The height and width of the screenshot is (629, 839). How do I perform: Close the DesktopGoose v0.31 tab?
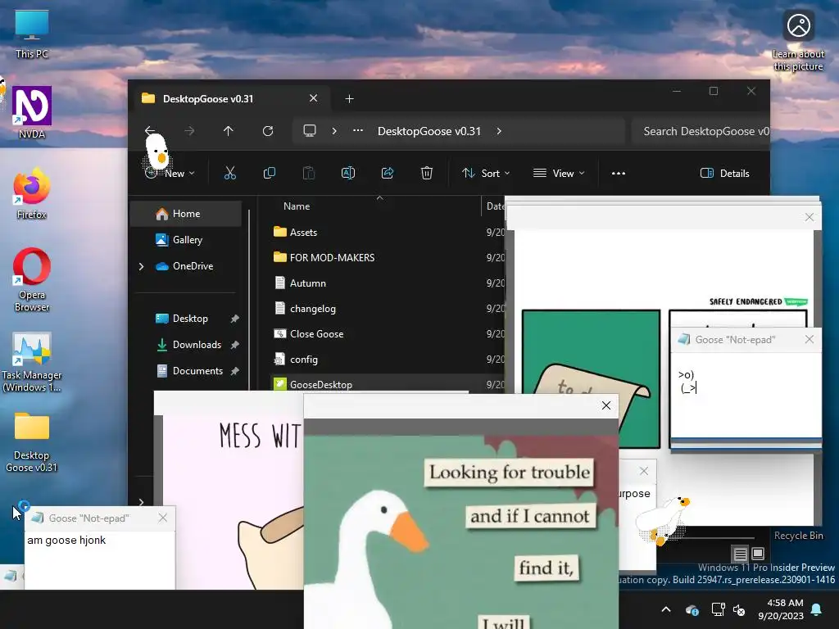(x=314, y=98)
